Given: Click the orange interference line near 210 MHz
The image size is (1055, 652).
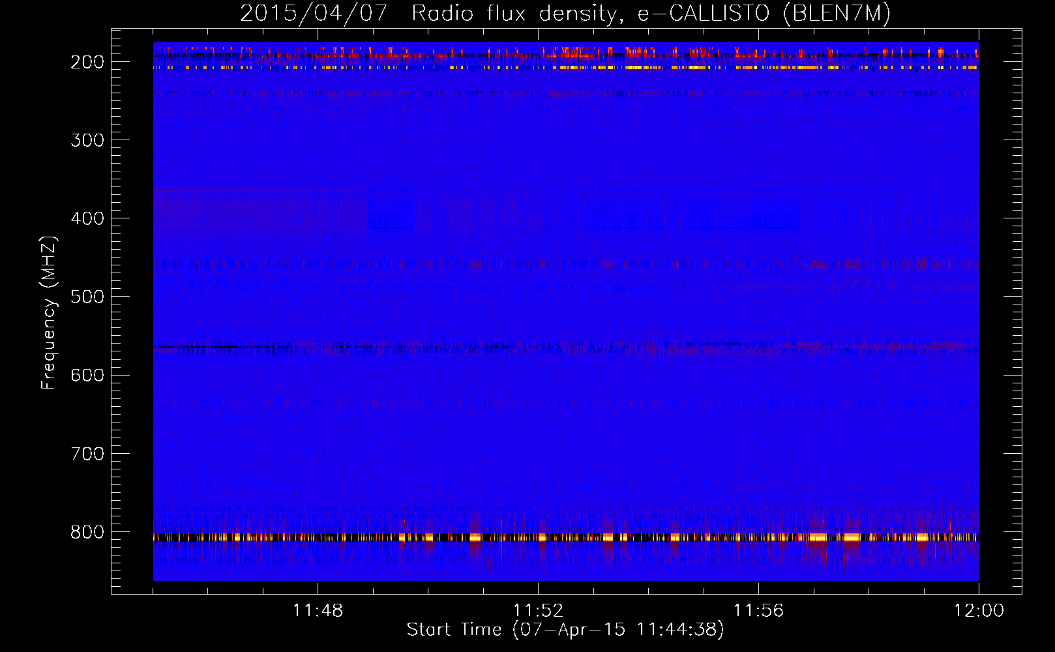Looking at the screenshot, I should [x=566, y=67].
